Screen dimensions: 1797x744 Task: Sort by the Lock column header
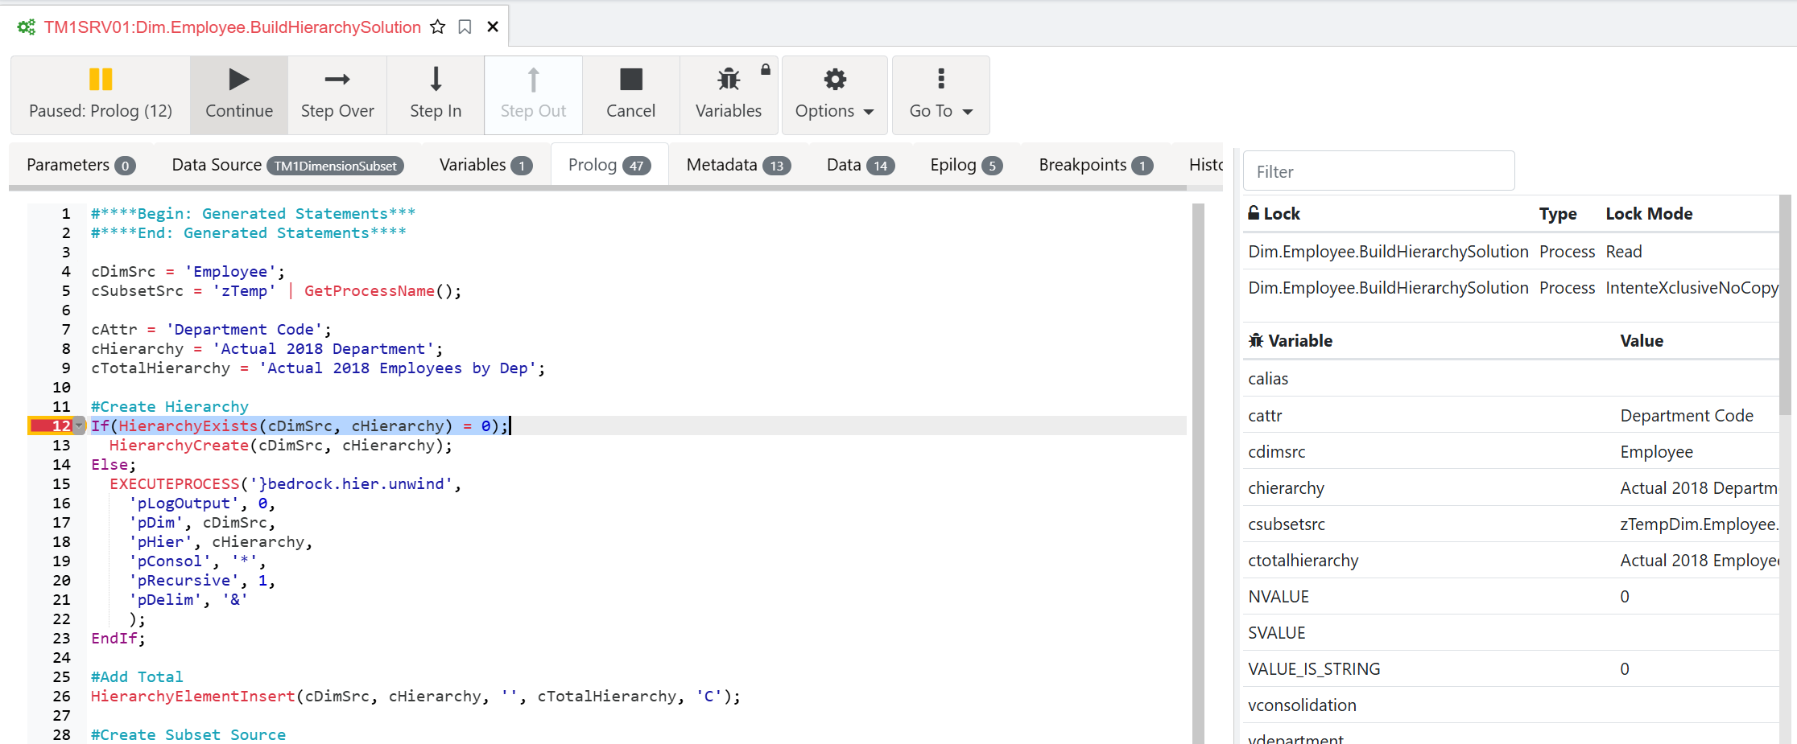tap(1274, 213)
